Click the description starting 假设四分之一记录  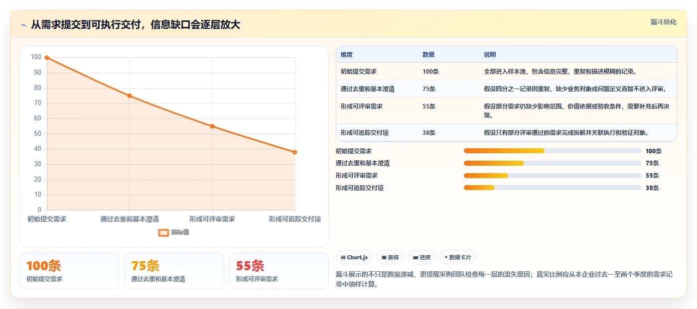tap(575, 89)
